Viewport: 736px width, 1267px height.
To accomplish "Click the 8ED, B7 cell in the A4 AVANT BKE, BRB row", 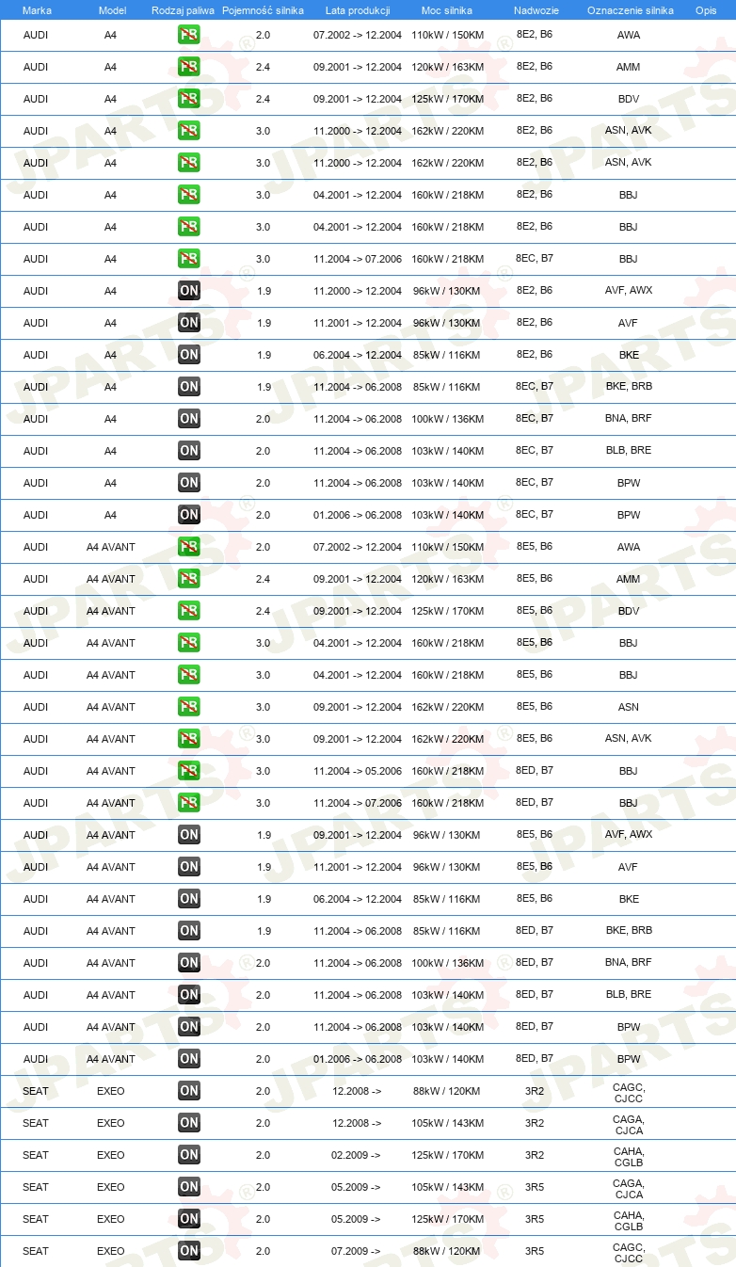I will tap(535, 930).
